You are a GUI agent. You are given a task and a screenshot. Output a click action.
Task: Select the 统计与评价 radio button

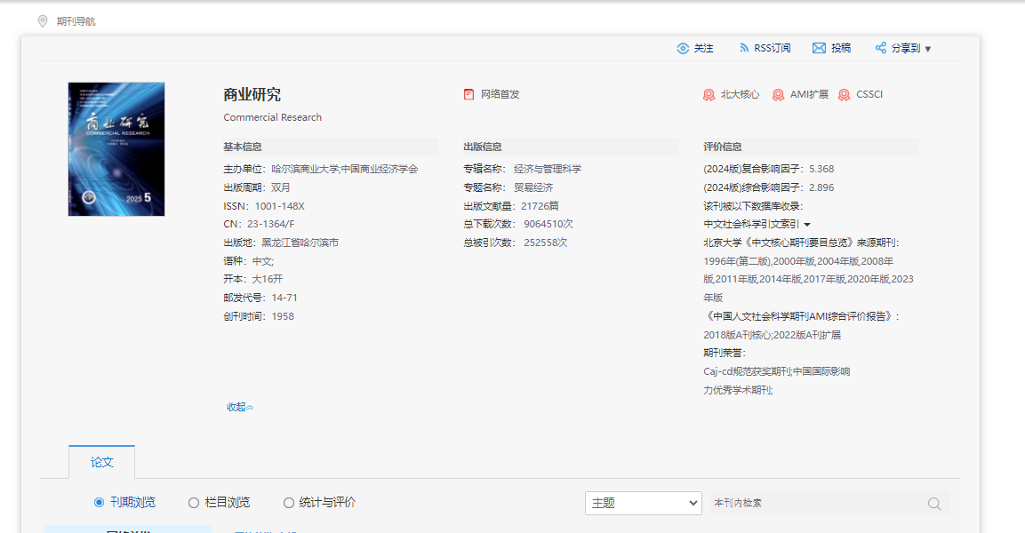288,503
